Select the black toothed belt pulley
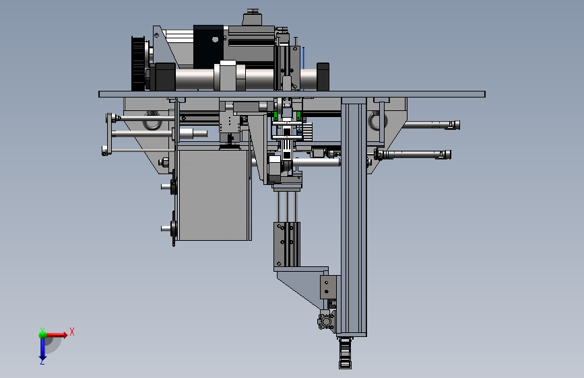This screenshot has height=378, width=584. tap(138, 63)
